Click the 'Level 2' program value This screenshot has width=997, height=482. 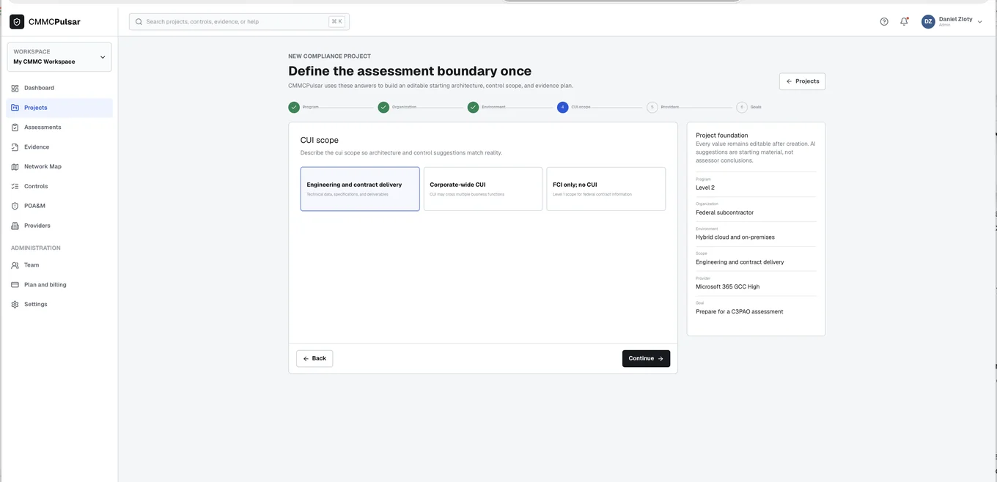705,188
